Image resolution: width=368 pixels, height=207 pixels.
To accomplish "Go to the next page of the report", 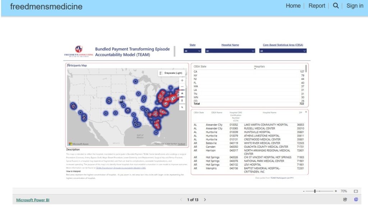I will [x=205, y=199].
